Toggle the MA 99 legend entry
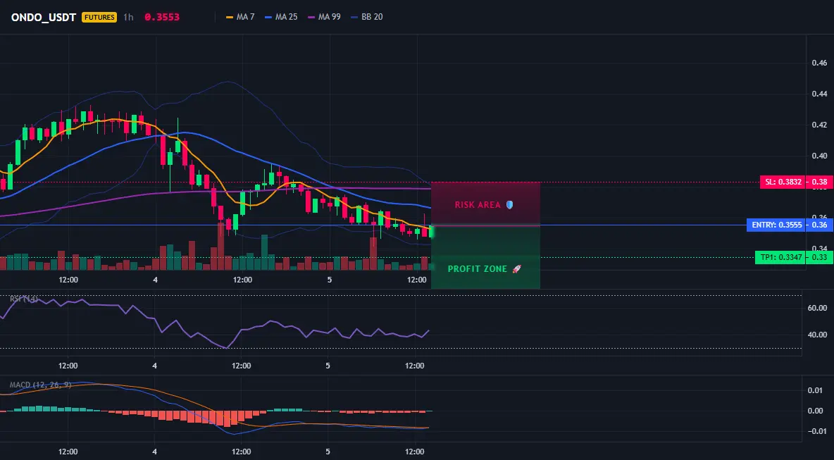The width and height of the screenshot is (834, 460). point(324,17)
